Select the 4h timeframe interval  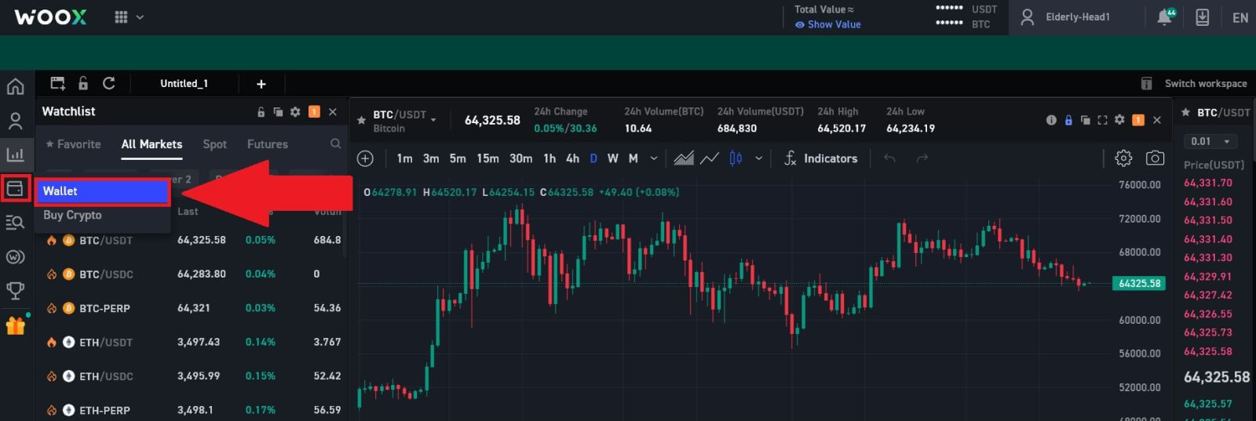(x=572, y=158)
